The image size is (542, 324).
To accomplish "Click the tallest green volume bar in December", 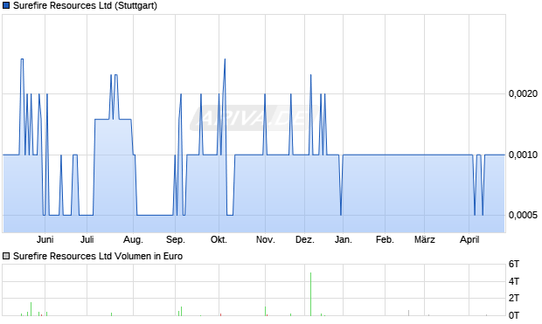I will tap(310, 294).
